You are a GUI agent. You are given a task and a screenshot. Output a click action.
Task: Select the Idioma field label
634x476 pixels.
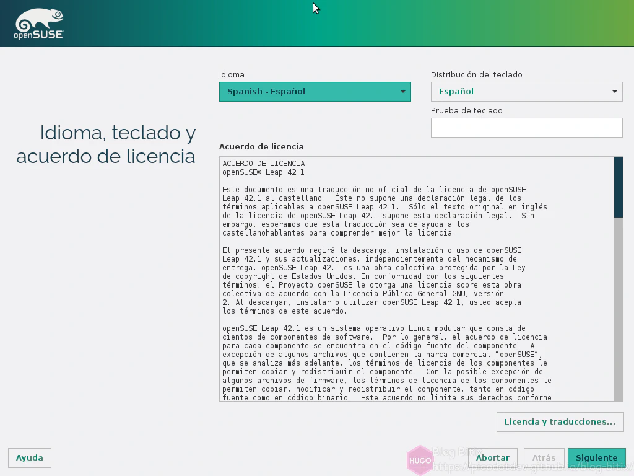point(232,75)
